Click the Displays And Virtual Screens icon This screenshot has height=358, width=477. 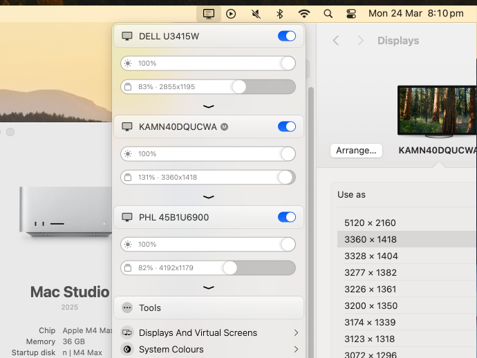127,332
